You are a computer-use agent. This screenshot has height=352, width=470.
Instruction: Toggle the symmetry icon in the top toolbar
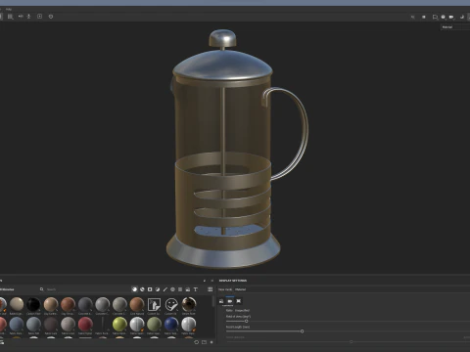click(21, 17)
